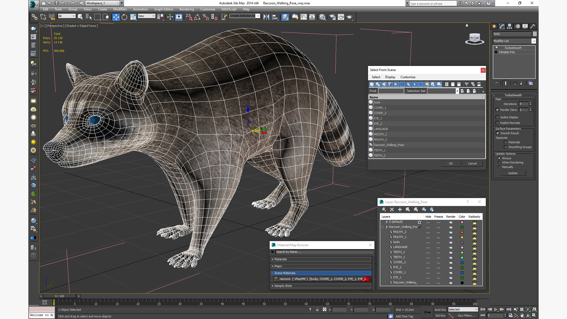Viewport: 567px width, 319px height.
Task: Enable Render Iters checkbox in TurboSmooth
Action: pyautogui.click(x=497, y=110)
